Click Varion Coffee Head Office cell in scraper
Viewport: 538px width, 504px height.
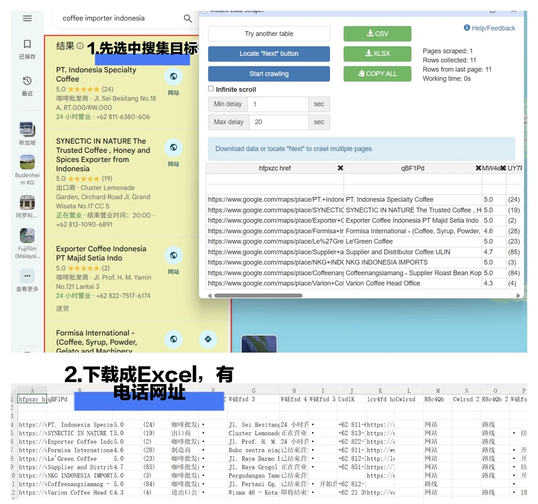point(413,283)
